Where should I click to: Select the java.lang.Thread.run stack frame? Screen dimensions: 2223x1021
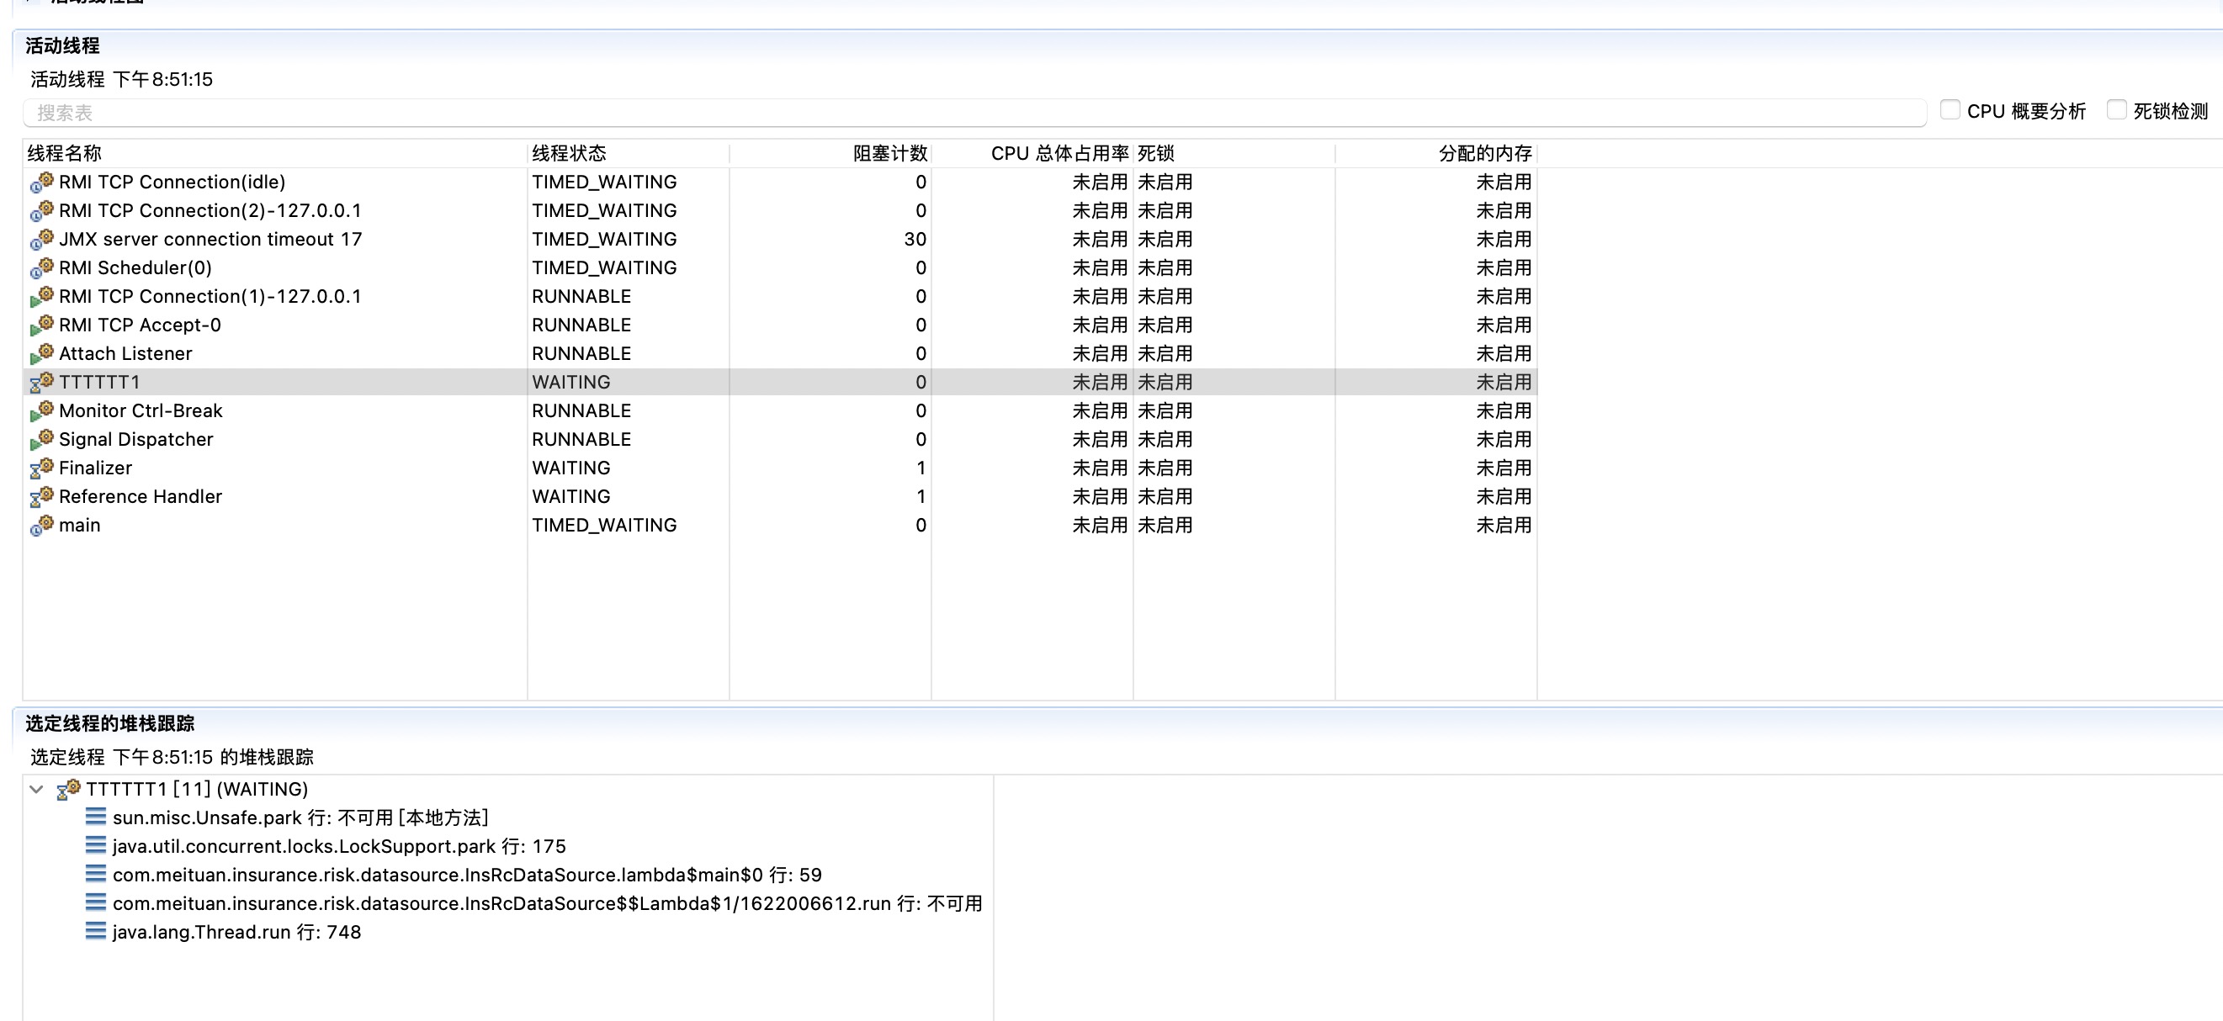point(236,932)
